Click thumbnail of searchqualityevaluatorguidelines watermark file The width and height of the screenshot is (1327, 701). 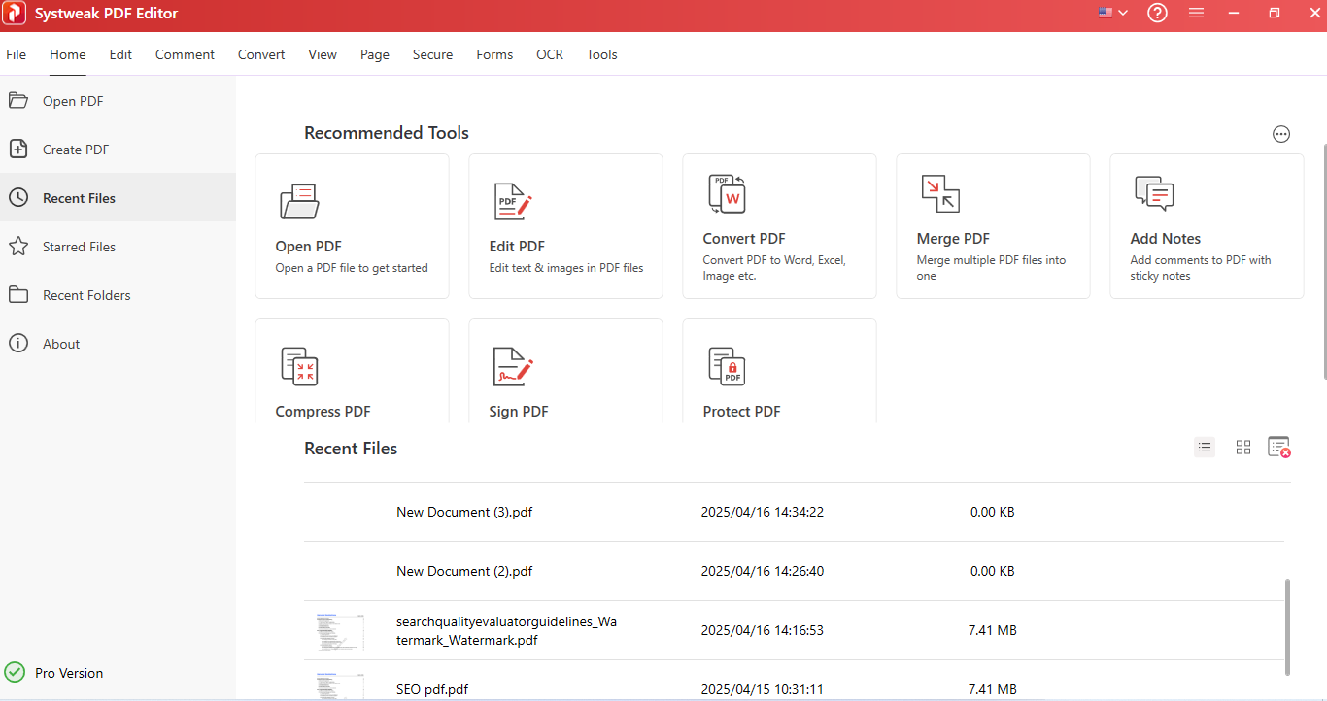[340, 631]
